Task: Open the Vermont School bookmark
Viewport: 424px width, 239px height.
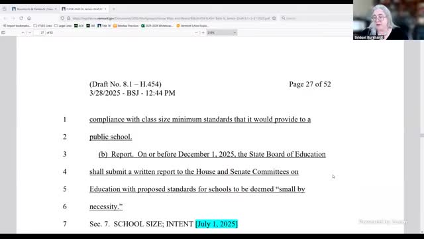Action: (x=192, y=26)
